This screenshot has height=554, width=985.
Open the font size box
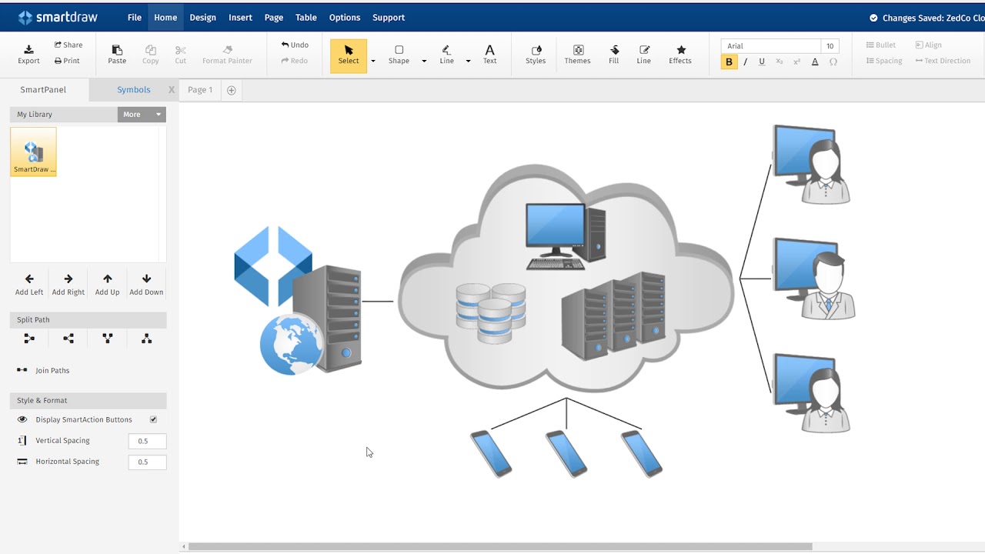pyautogui.click(x=830, y=46)
